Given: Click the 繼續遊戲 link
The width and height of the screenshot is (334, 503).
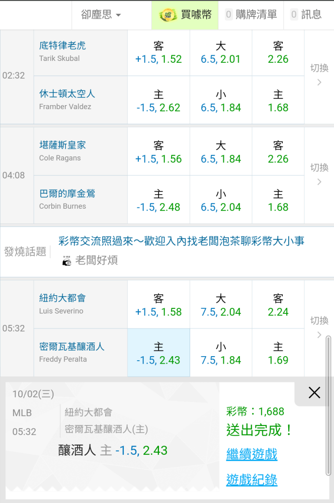Looking at the screenshot, I should click(x=252, y=455).
